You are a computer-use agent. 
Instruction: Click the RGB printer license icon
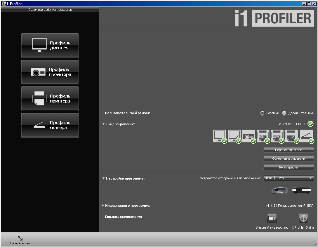263,136
